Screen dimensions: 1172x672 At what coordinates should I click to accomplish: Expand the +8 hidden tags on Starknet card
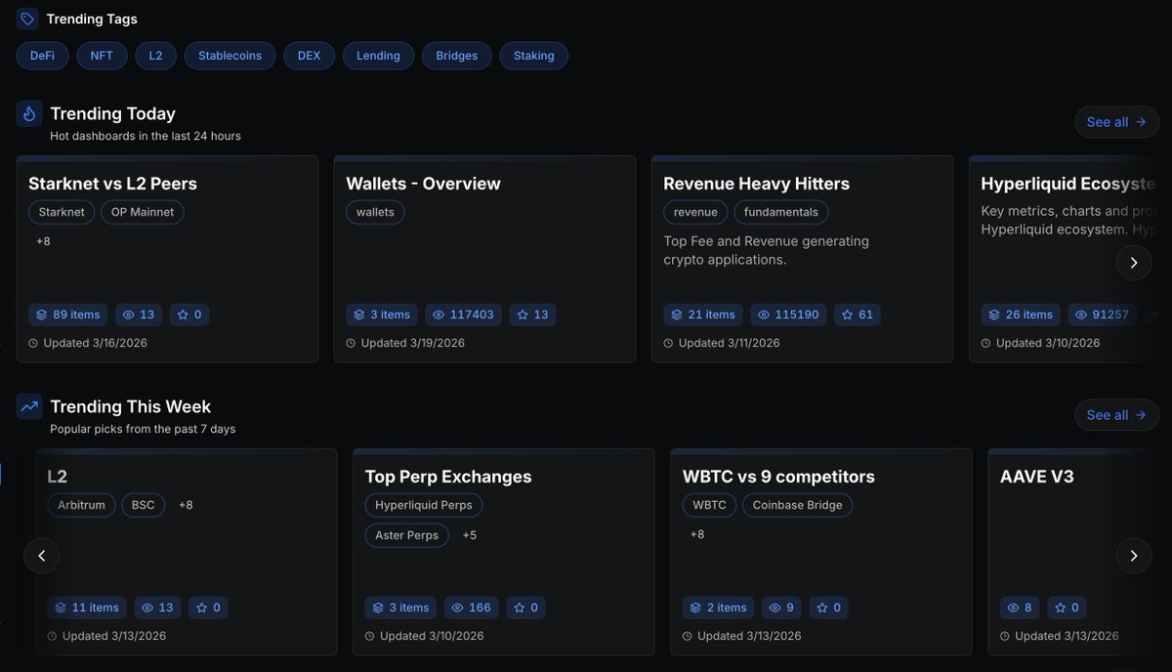tap(43, 240)
